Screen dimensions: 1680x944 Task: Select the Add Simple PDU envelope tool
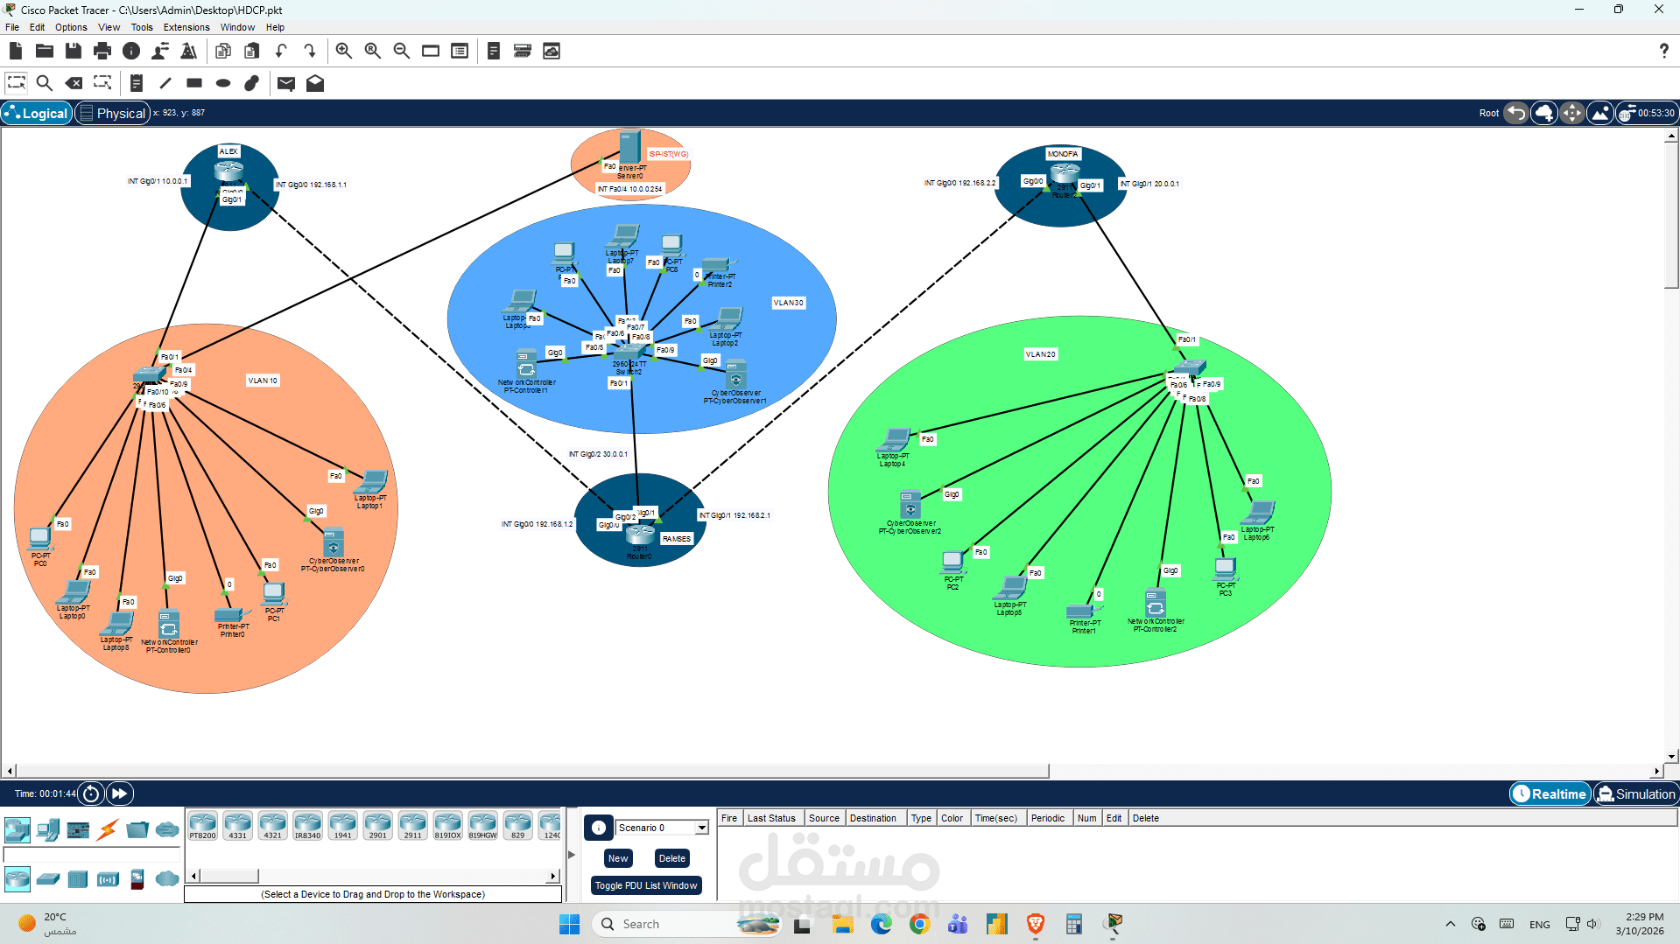(x=285, y=83)
